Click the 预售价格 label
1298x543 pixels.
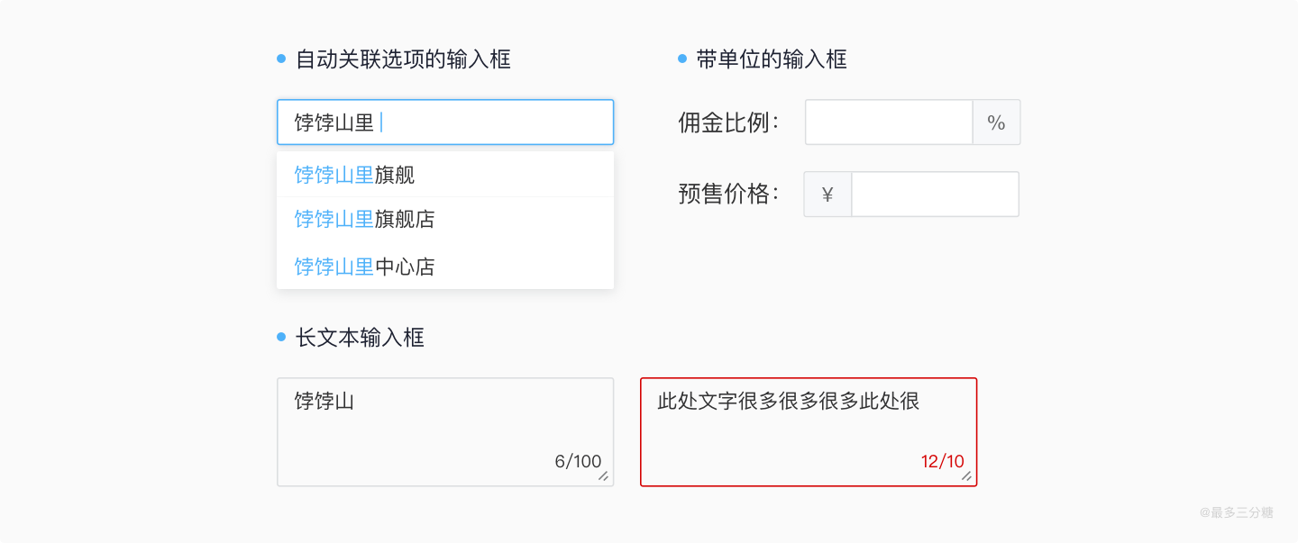728,195
